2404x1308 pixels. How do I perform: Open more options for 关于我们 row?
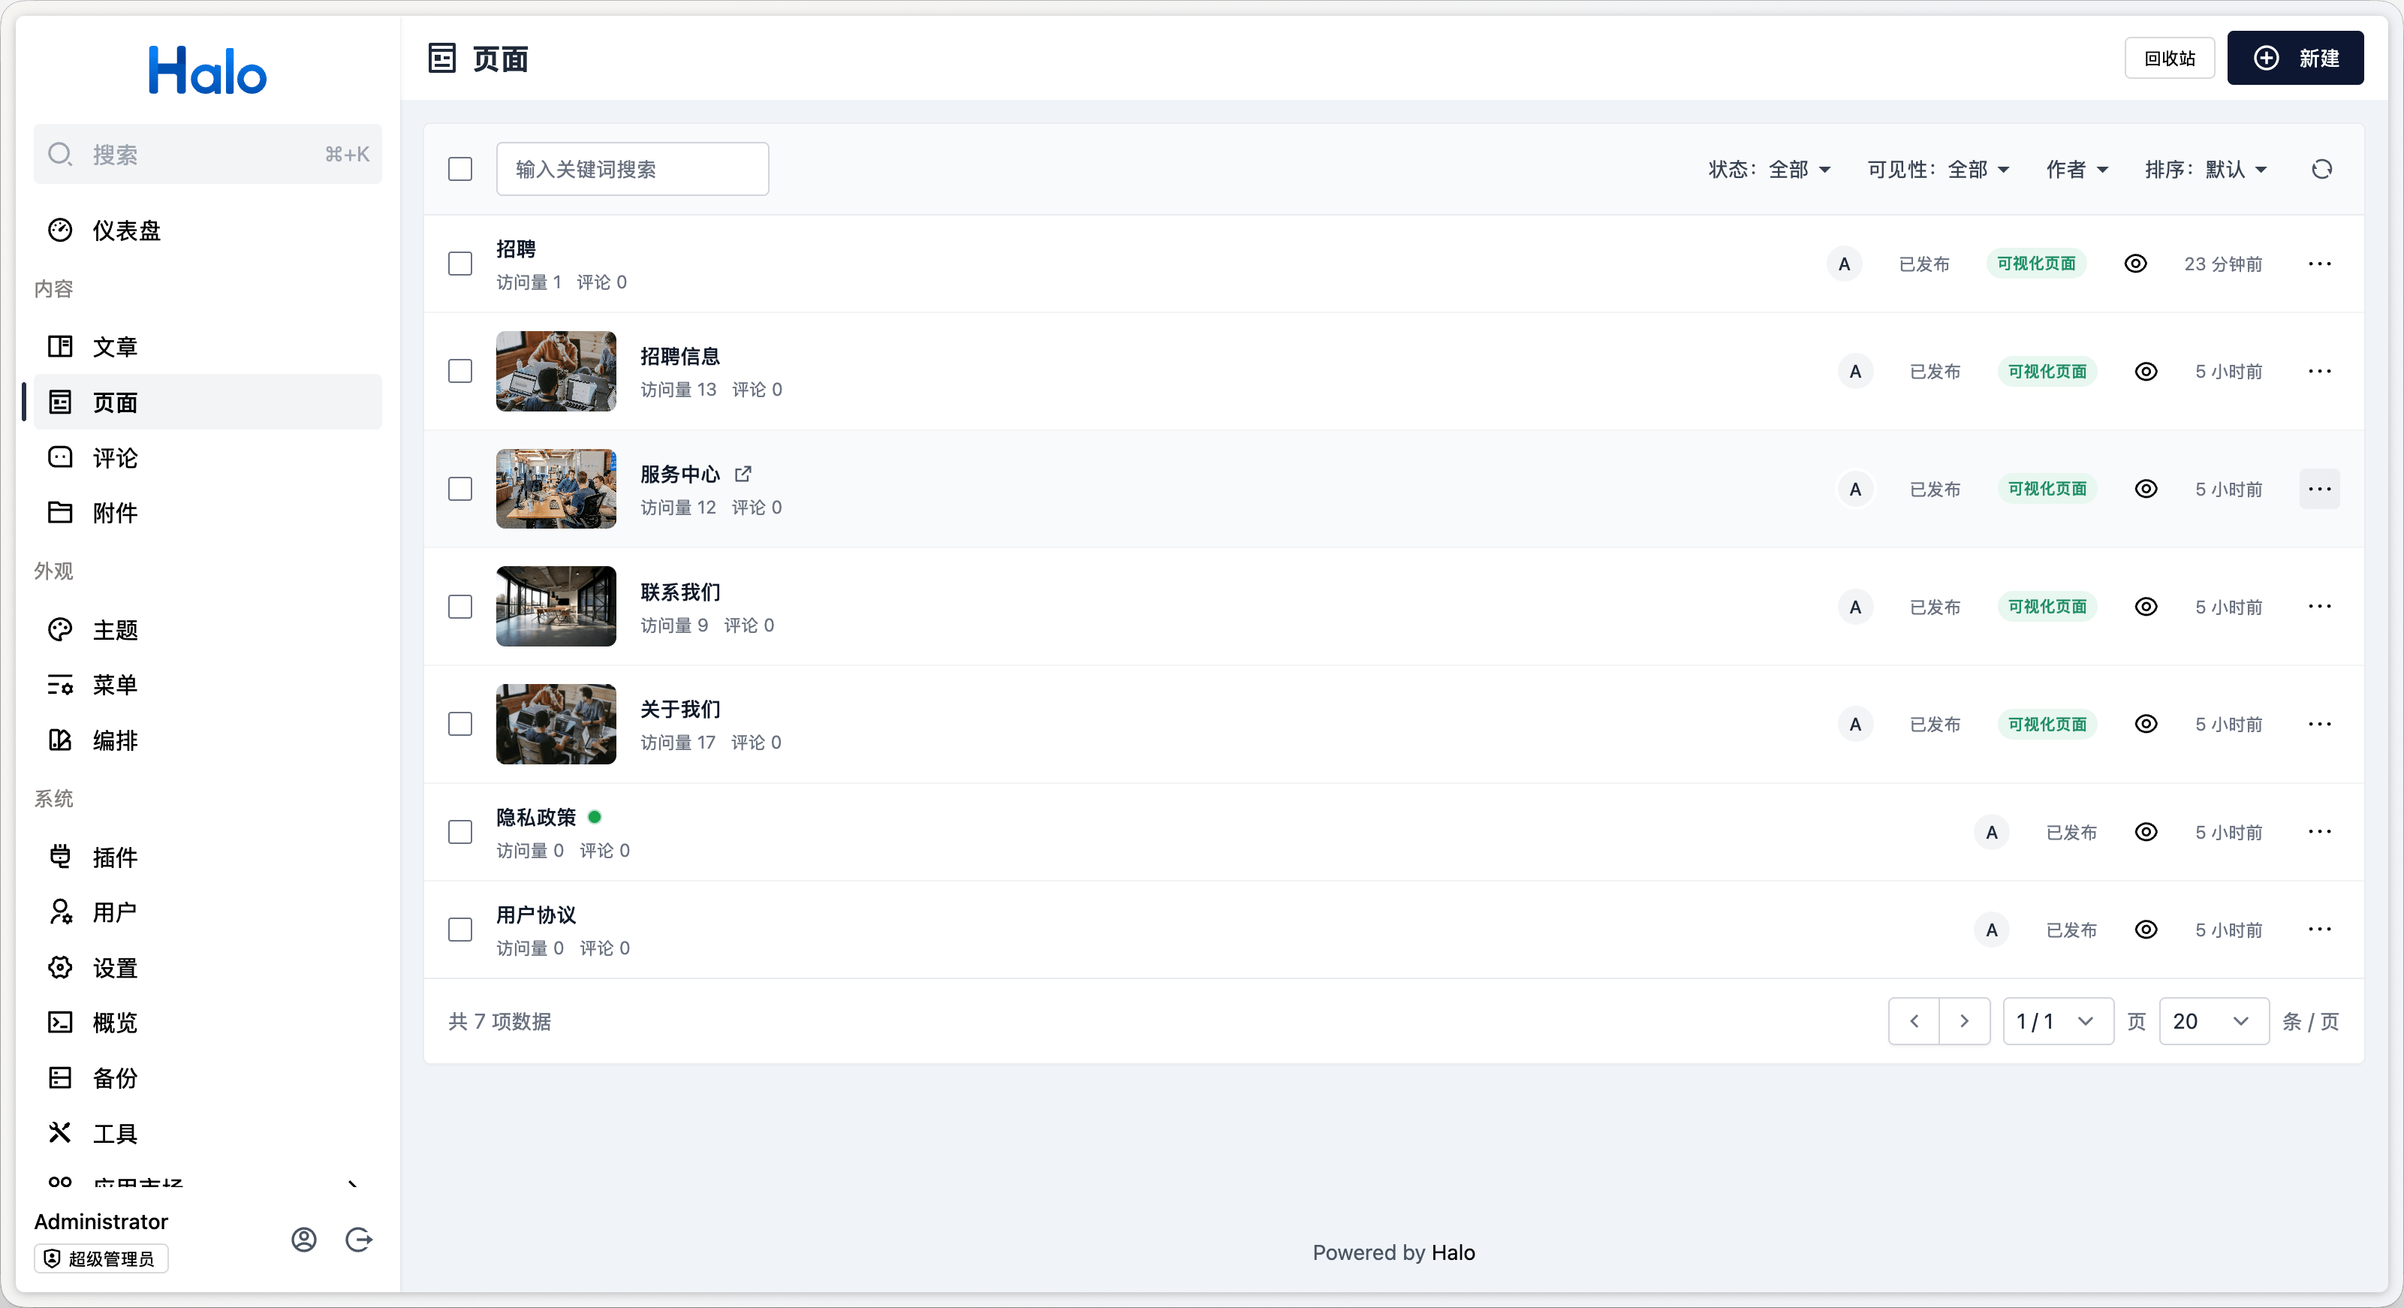(x=2319, y=725)
